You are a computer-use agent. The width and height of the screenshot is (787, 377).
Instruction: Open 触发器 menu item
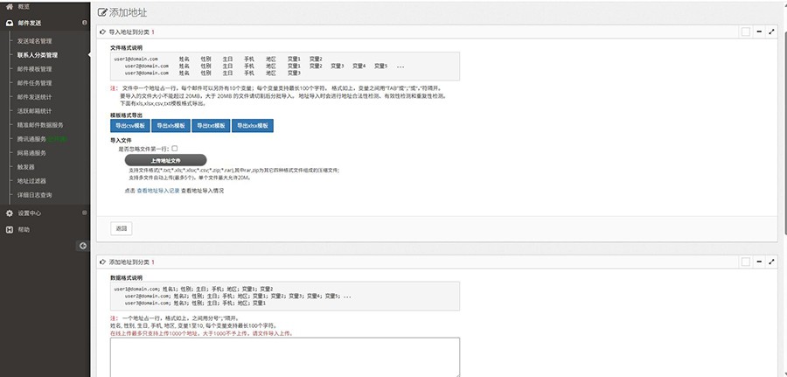pos(25,167)
